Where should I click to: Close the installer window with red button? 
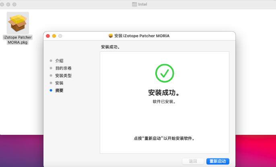pyautogui.click(x=48, y=36)
